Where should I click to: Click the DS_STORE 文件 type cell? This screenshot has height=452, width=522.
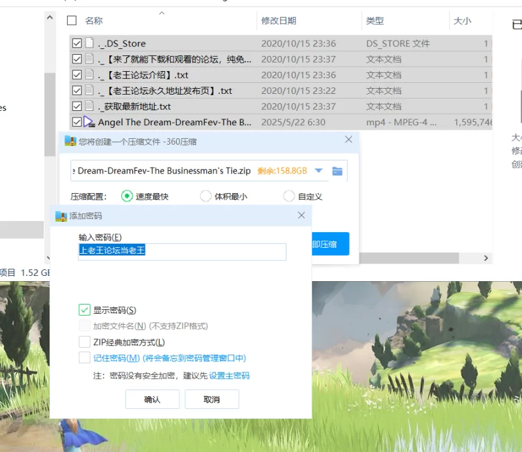[x=398, y=44]
